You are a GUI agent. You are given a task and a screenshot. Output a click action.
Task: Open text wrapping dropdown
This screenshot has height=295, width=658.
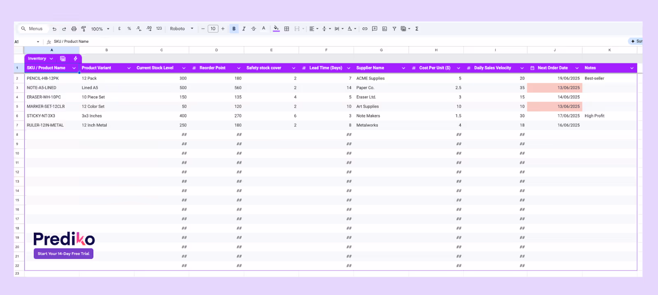[339, 29]
